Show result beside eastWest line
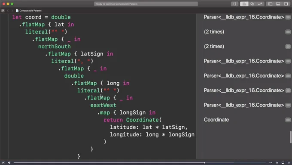The image size is (292, 165). pyautogui.click(x=288, y=105)
